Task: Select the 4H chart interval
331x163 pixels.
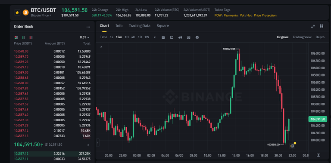Action: click(x=133, y=37)
